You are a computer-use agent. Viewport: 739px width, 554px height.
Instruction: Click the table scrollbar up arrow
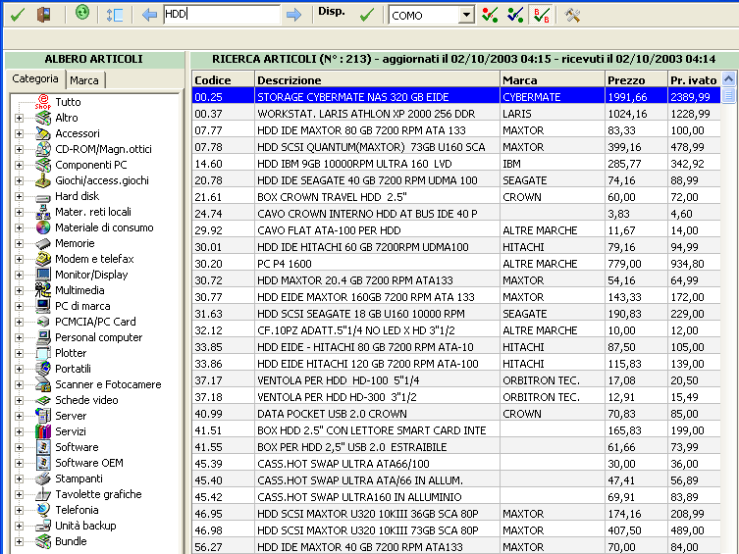pyautogui.click(x=728, y=79)
